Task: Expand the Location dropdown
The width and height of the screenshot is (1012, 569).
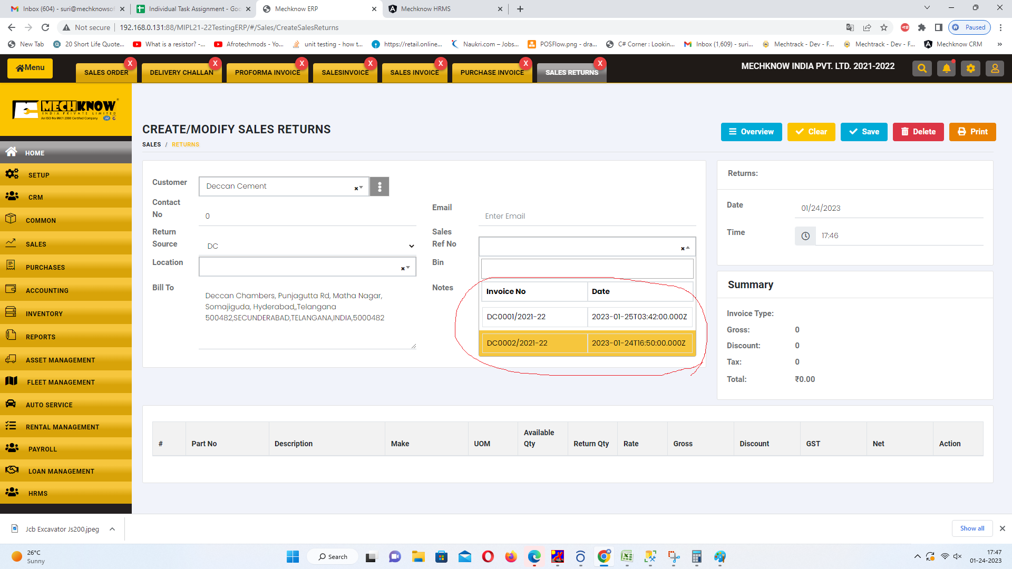Action: tap(407, 268)
